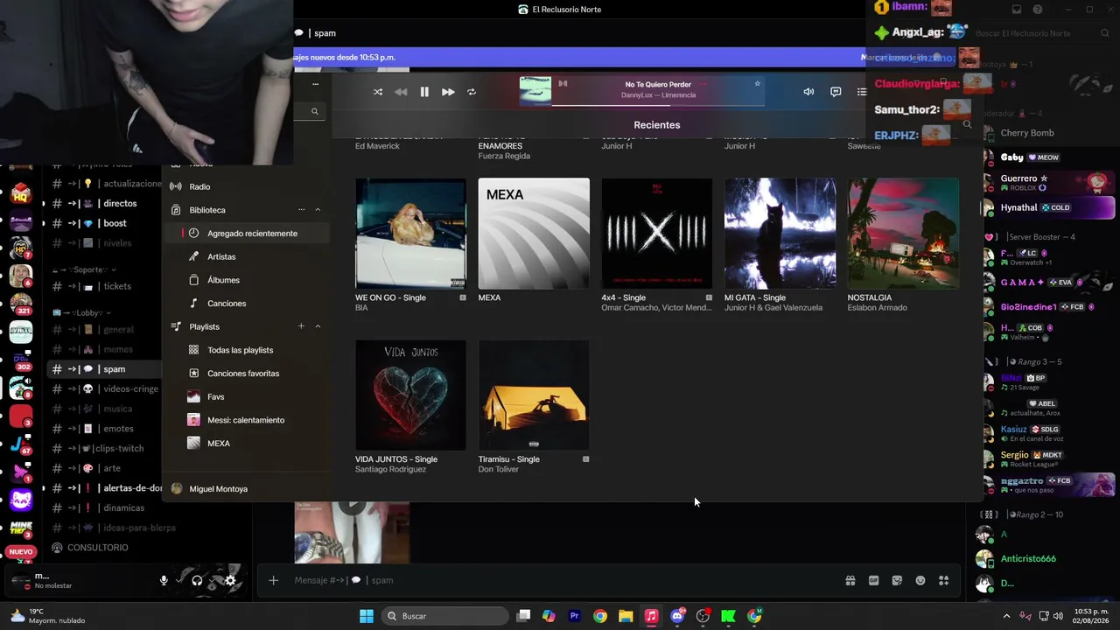Open the Discord tickets channel
The image size is (1120, 630).
click(105, 286)
